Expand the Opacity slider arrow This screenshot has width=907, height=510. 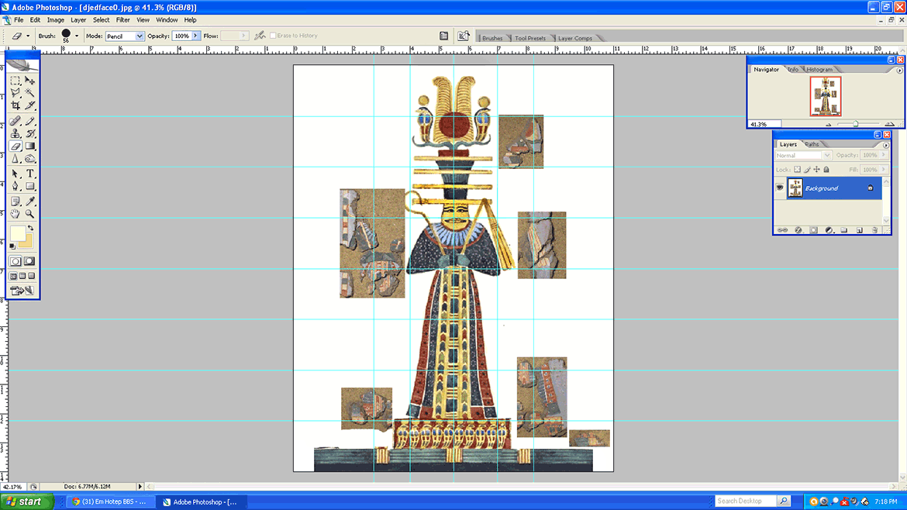pyautogui.click(x=196, y=36)
